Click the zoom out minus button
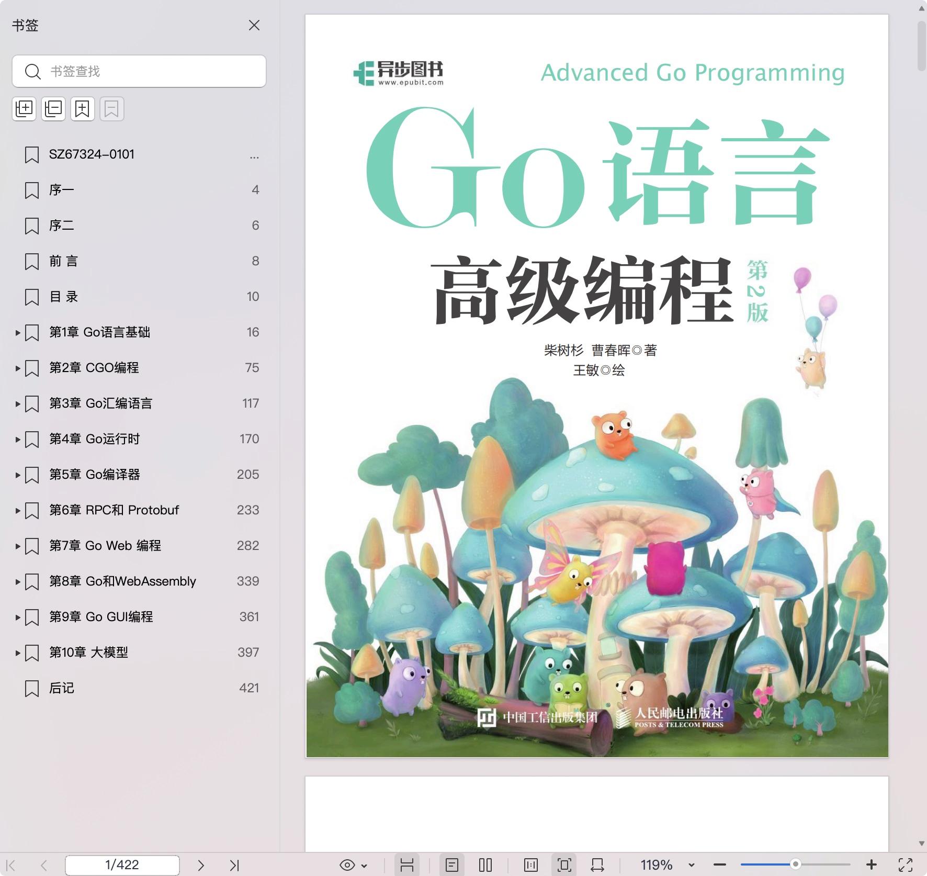Image resolution: width=927 pixels, height=876 pixels. click(720, 864)
